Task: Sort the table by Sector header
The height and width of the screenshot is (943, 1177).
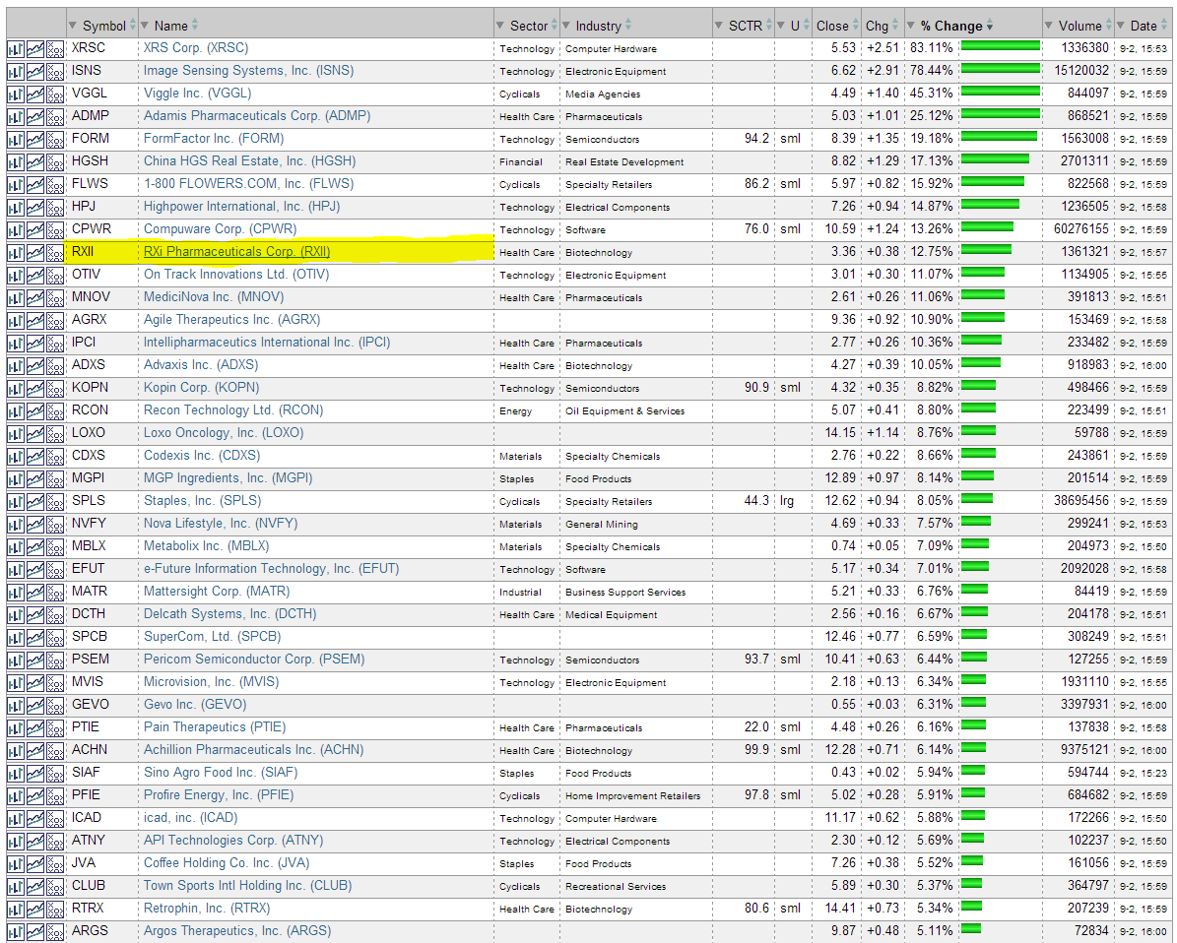Action: (528, 26)
